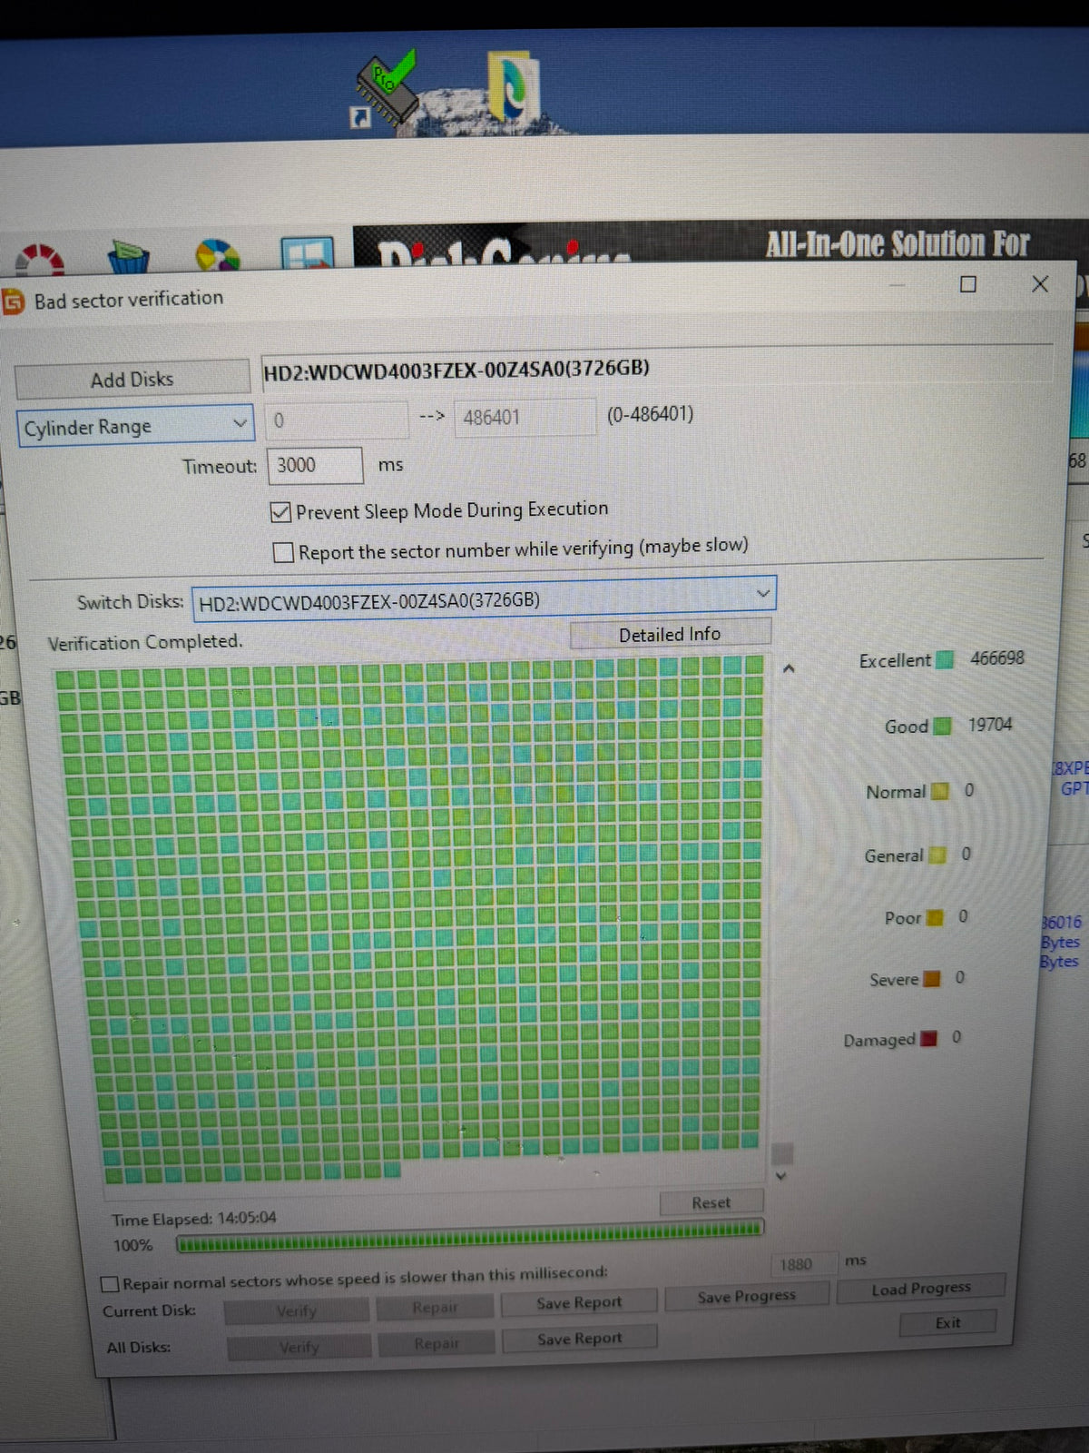Viewport: 1089px width, 1453px height.
Task: Click the Poor legend color swatch
Action: (935, 918)
